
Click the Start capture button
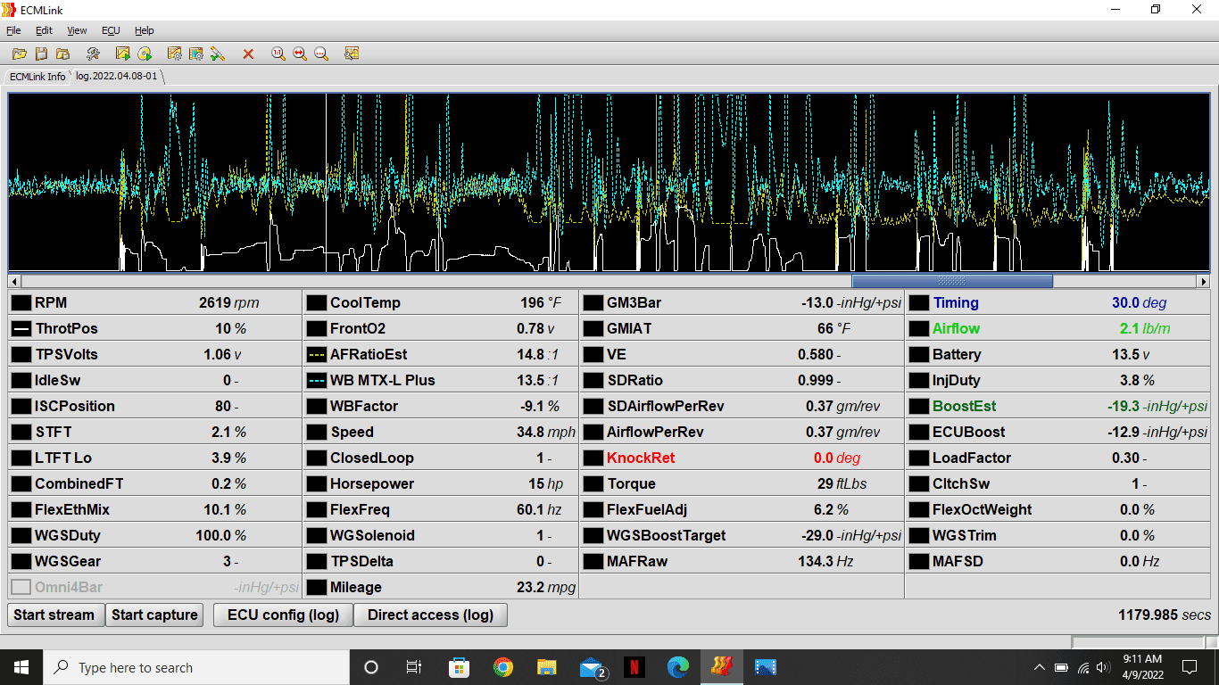coord(154,615)
